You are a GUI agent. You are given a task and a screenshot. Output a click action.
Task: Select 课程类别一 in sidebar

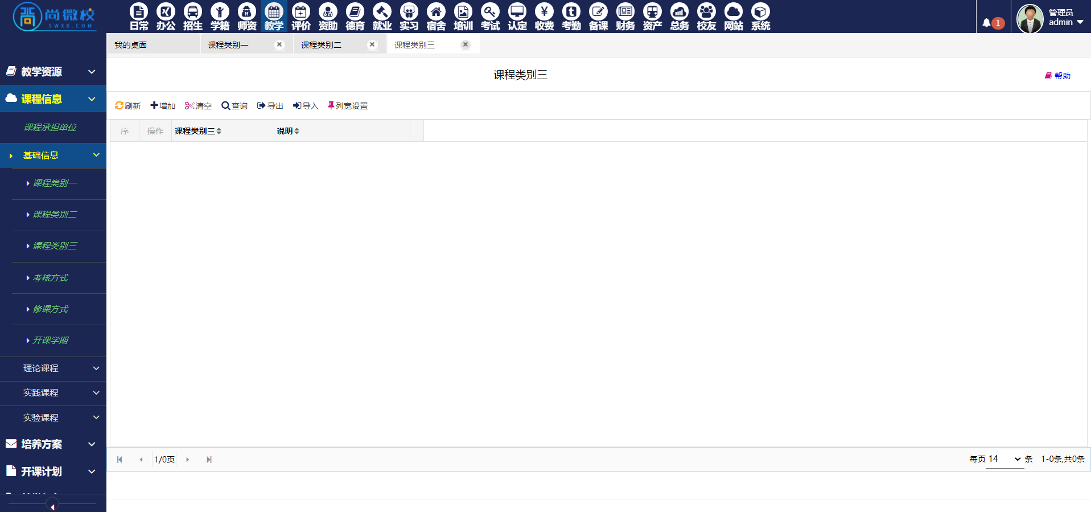point(55,183)
